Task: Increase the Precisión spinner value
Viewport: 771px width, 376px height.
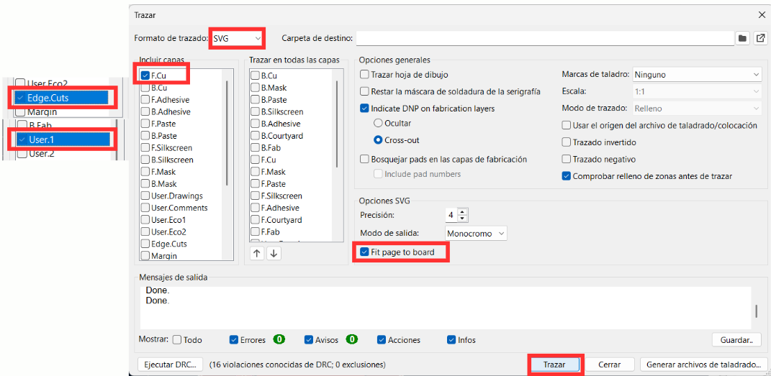Action: [463, 211]
